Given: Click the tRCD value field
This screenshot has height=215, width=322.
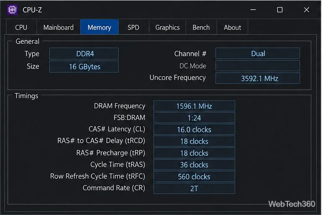Looking at the screenshot, I should (194, 141).
